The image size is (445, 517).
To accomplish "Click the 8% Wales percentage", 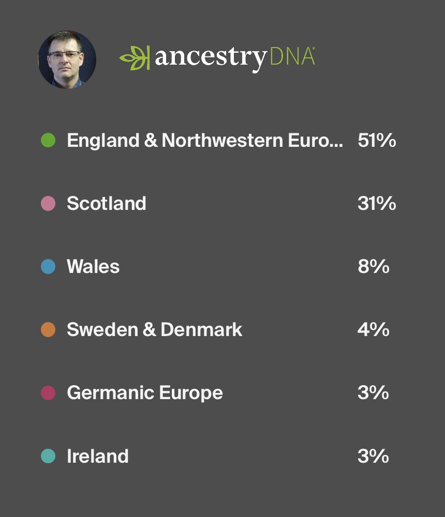I will [373, 267].
